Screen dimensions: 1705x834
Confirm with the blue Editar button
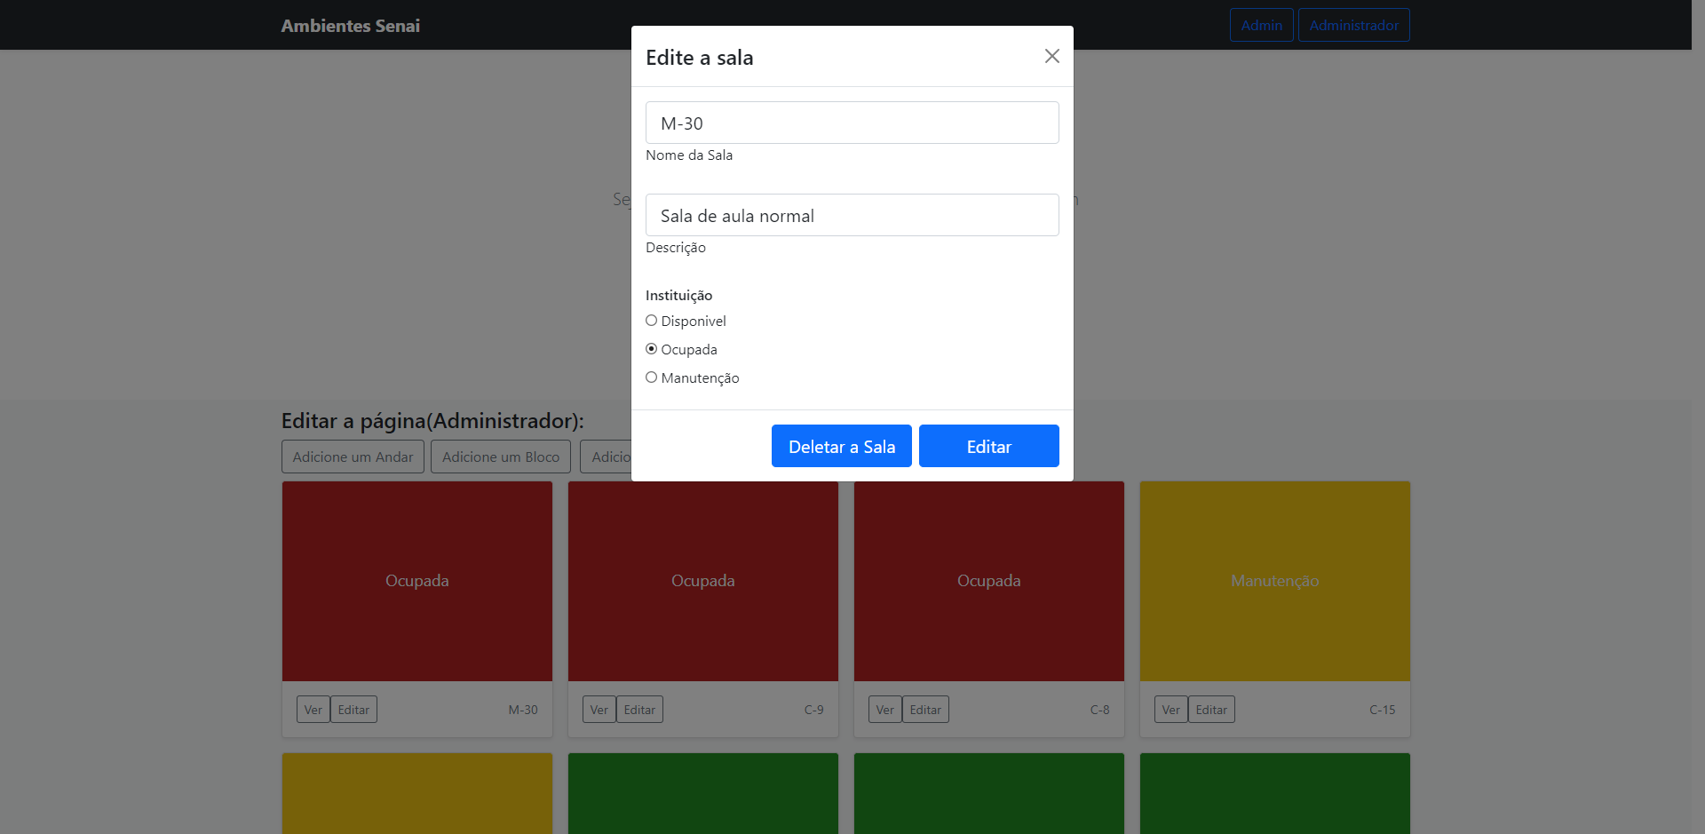(988, 446)
